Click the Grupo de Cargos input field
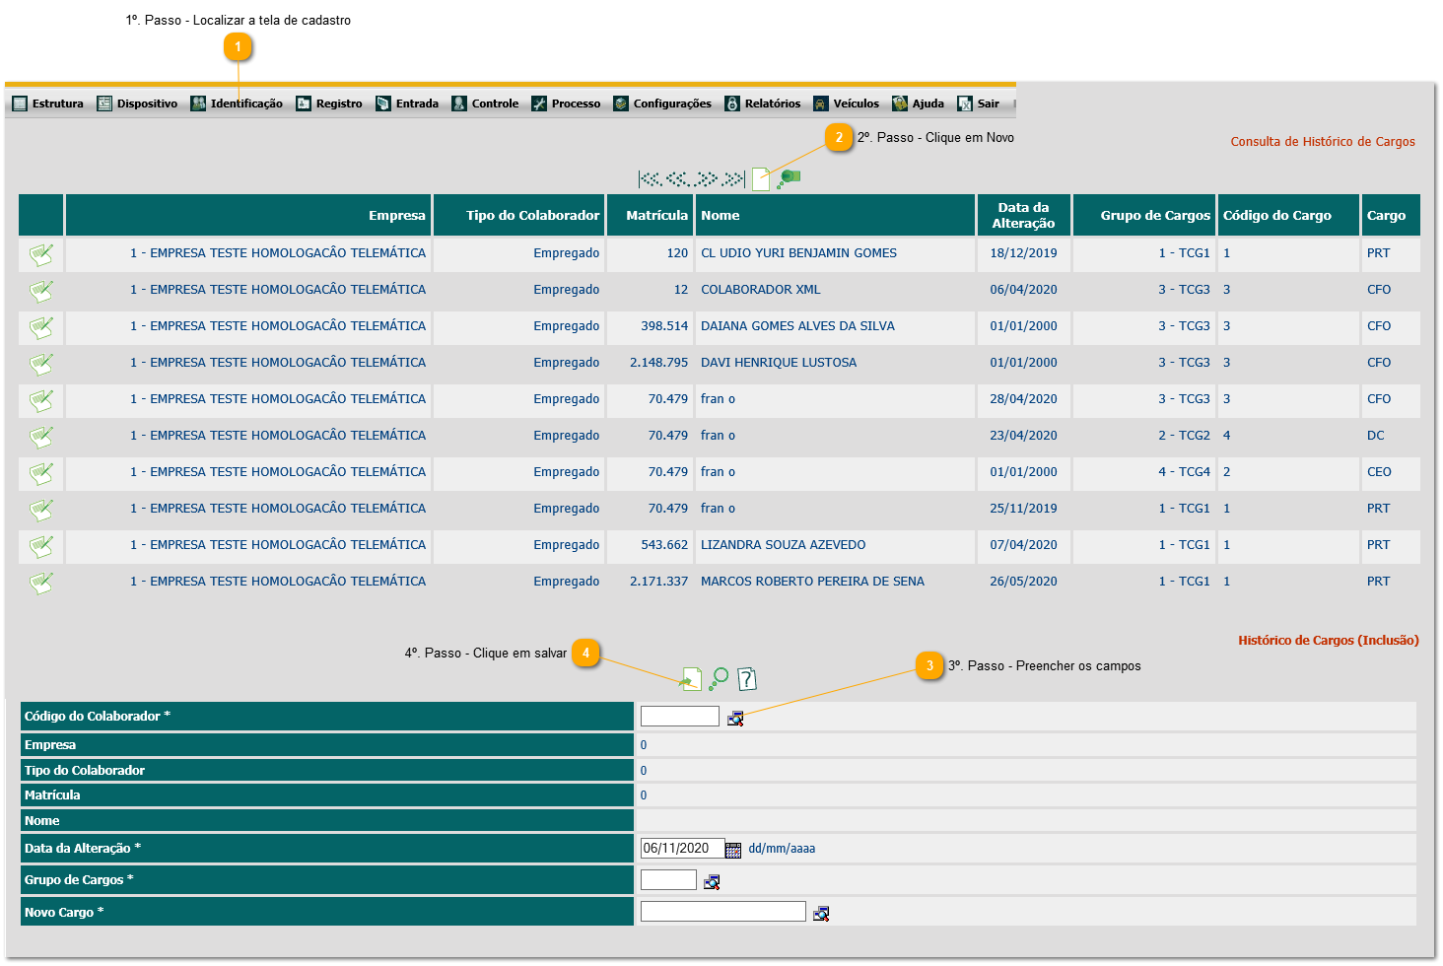Viewport: 1443px width, 966px height. [x=668, y=880]
